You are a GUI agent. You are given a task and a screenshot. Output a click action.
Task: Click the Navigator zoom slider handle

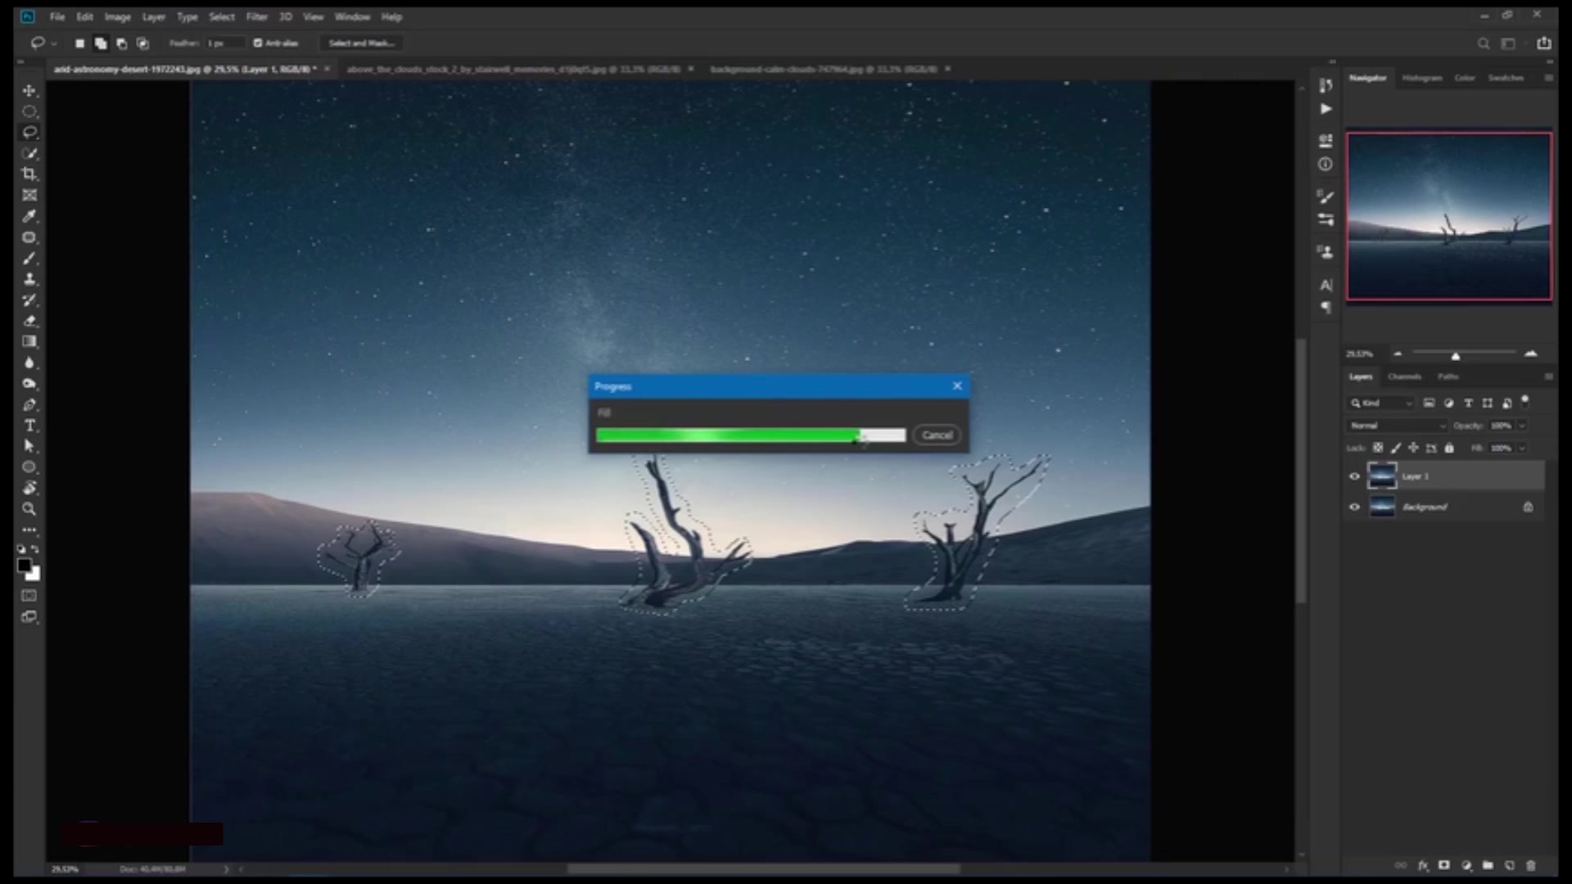[1456, 356]
